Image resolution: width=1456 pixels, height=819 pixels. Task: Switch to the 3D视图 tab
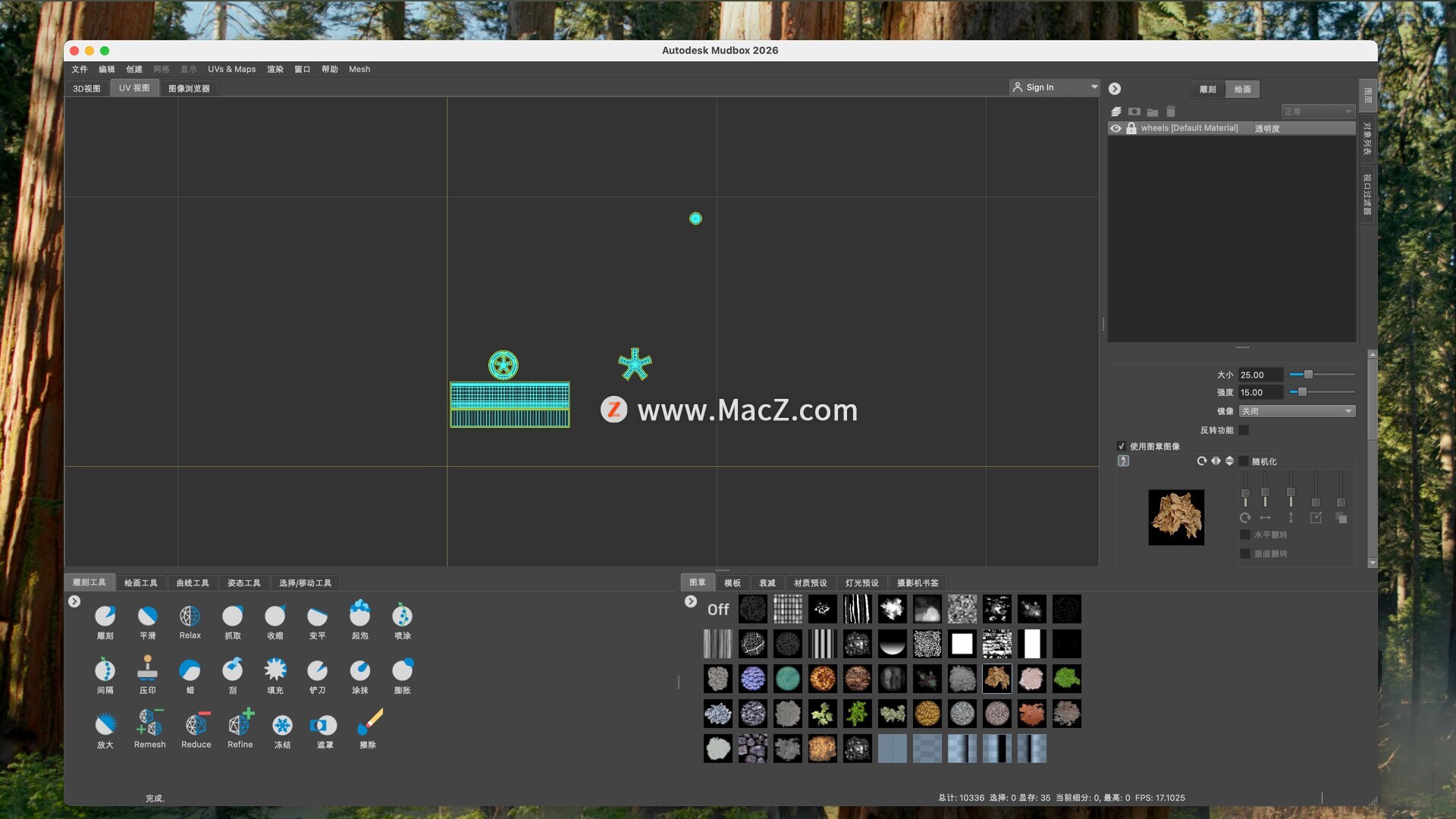(86, 89)
